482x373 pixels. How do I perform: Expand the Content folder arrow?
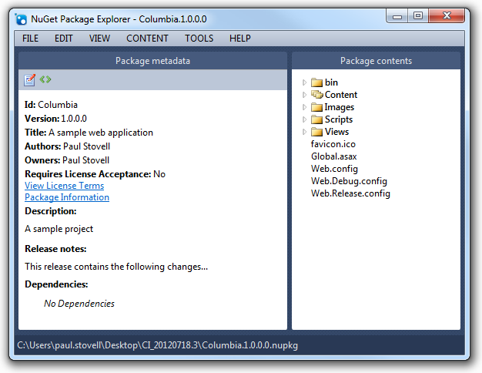(x=304, y=95)
